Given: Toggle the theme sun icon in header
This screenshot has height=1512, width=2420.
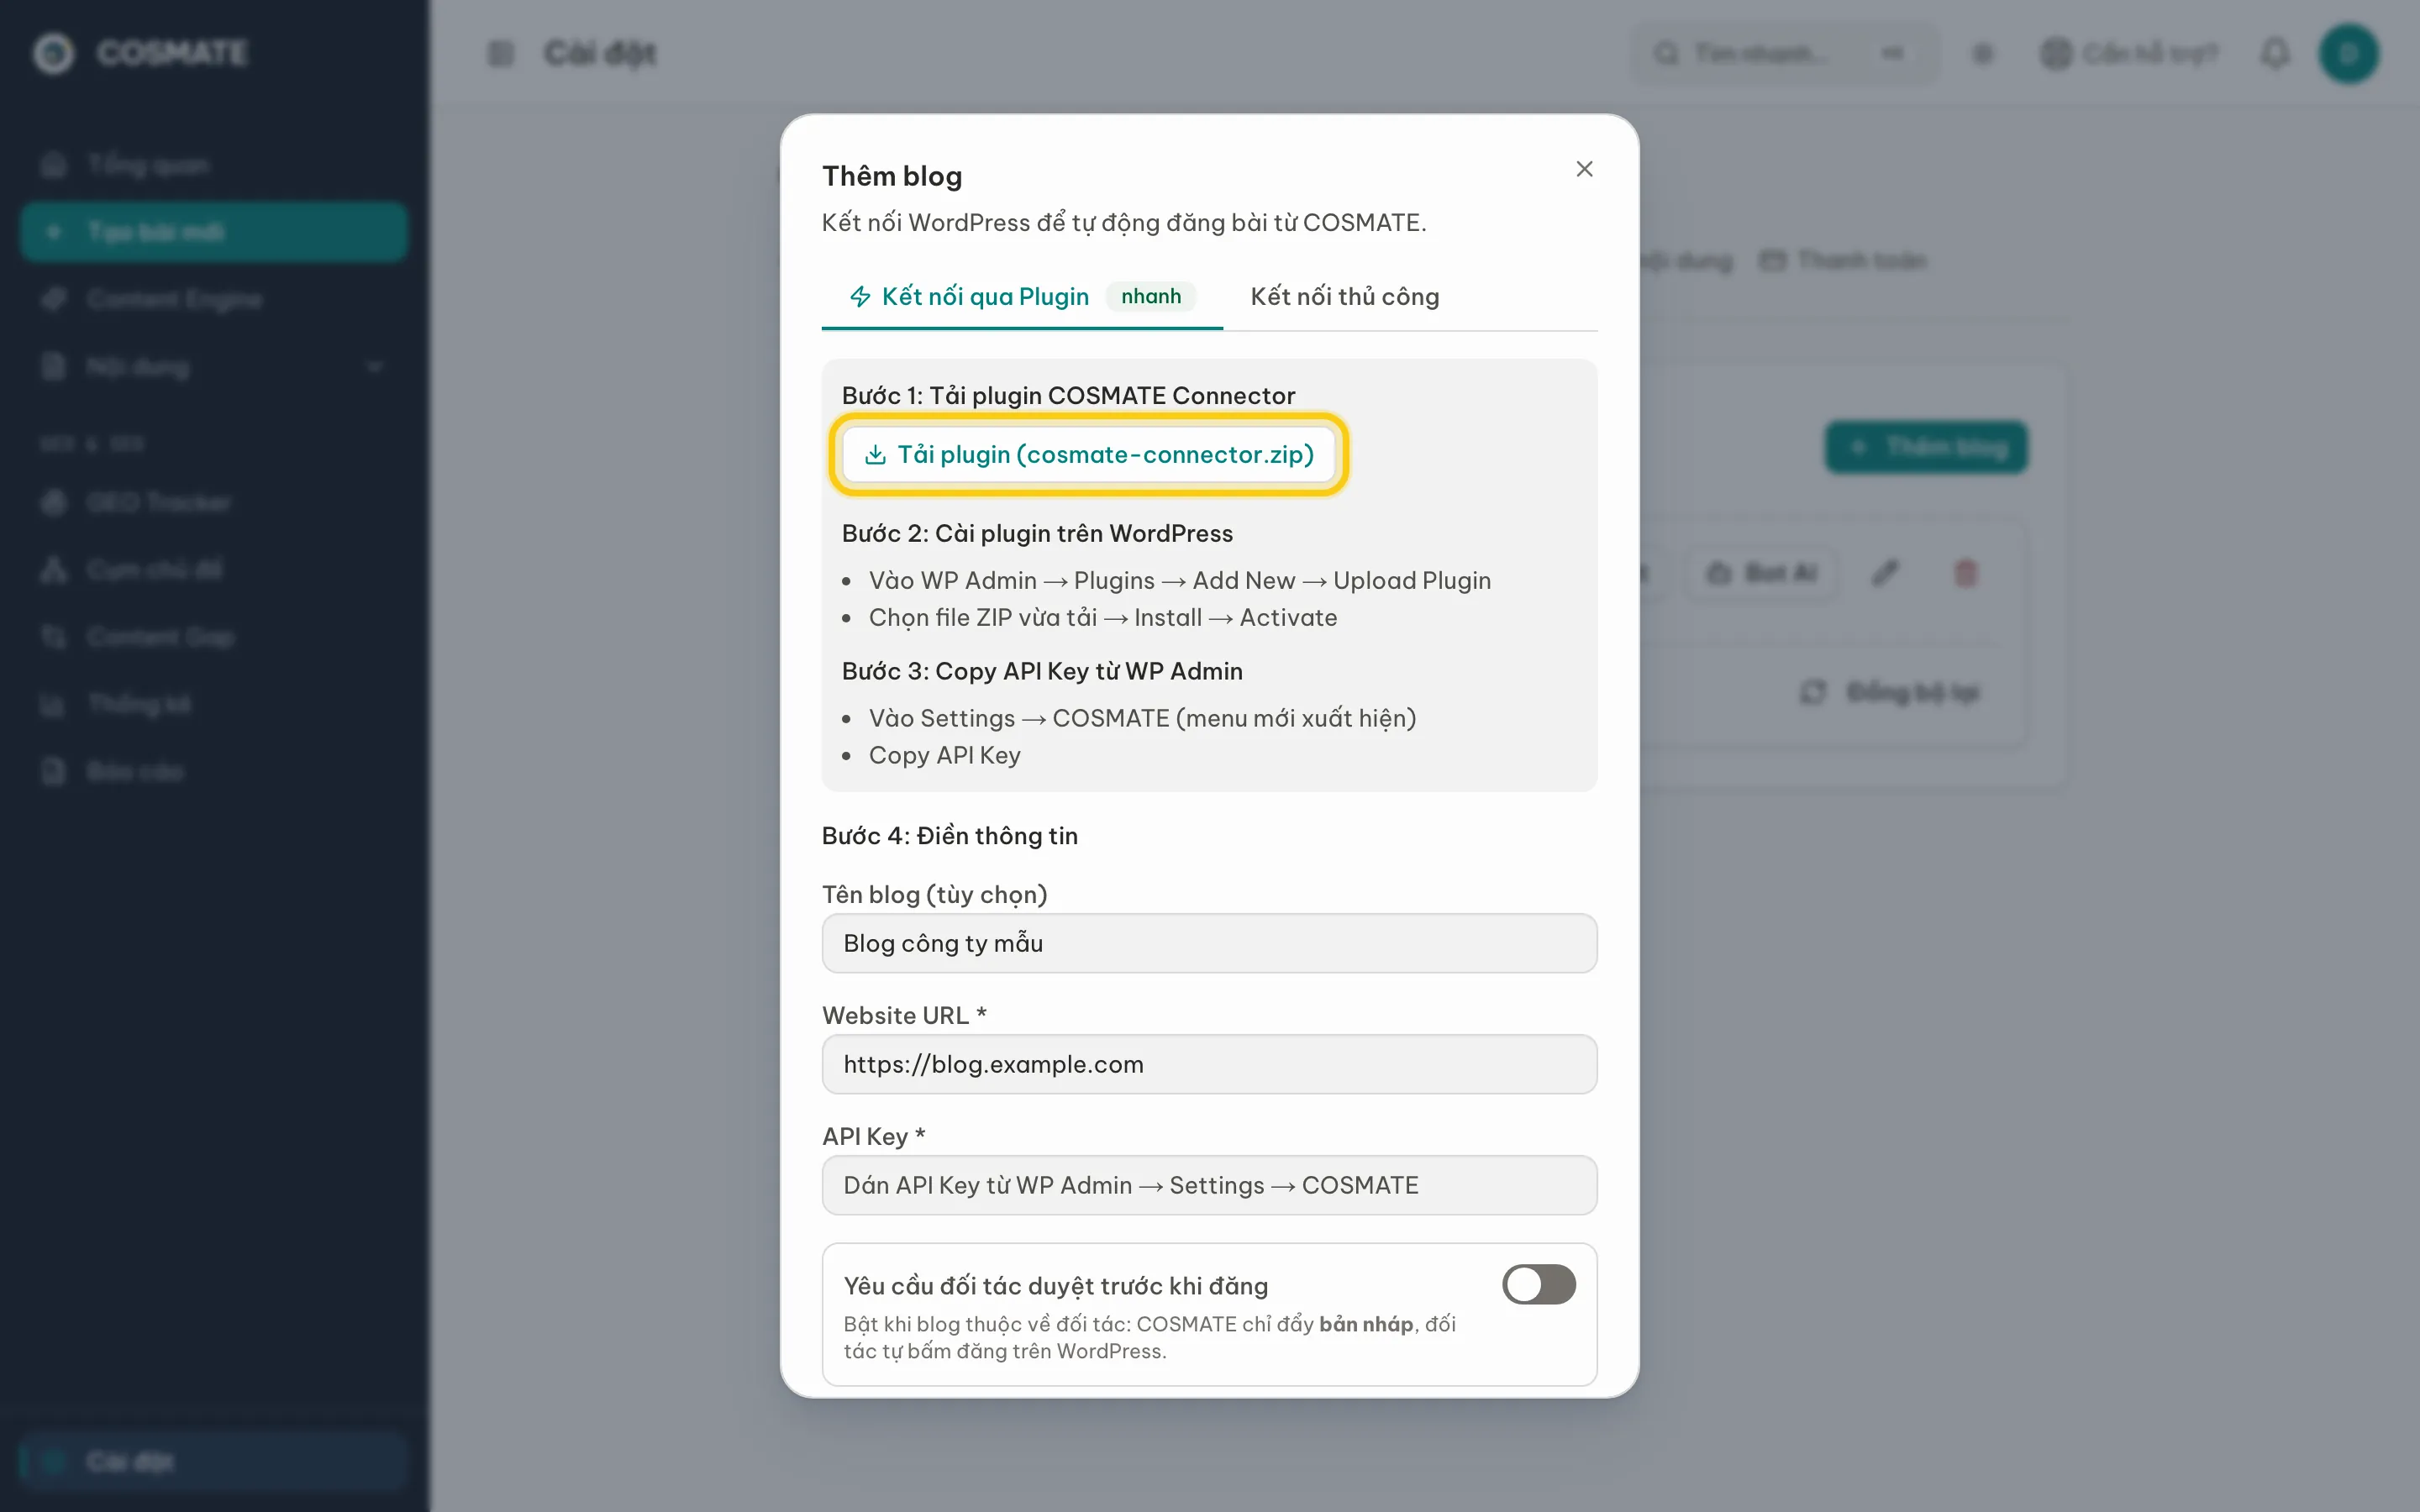Looking at the screenshot, I should (x=1982, y=53).
